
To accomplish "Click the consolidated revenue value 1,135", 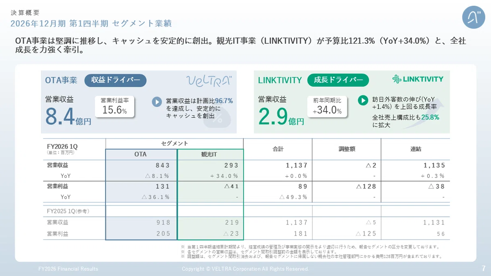I will (x=433, y=166).
